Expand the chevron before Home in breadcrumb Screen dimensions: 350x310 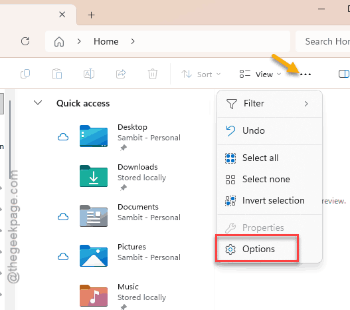click(x=79, y=41)
